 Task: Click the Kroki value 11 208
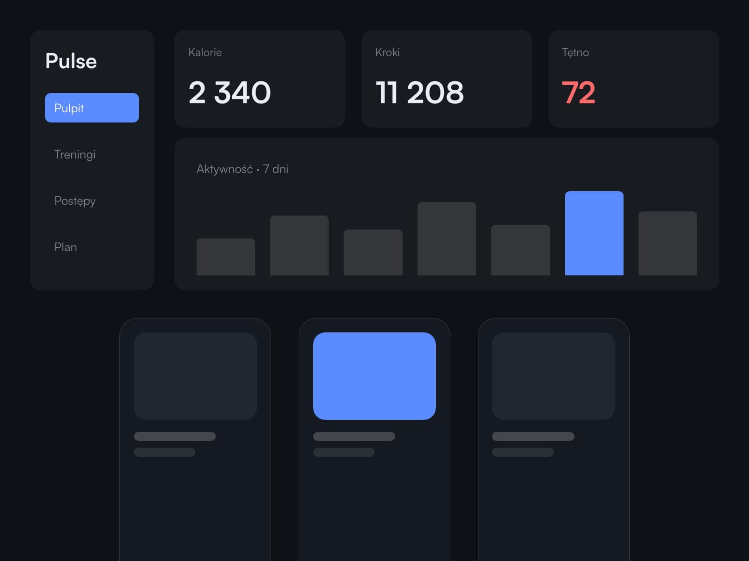click(x=419, y=92)
